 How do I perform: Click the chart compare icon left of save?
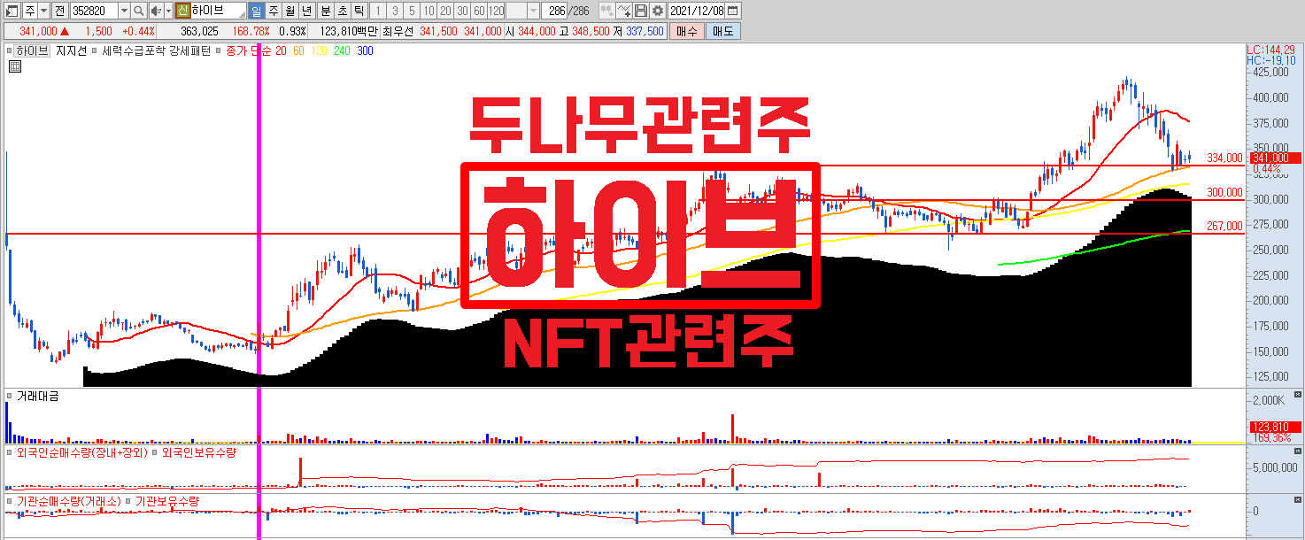tap(607, 11)
